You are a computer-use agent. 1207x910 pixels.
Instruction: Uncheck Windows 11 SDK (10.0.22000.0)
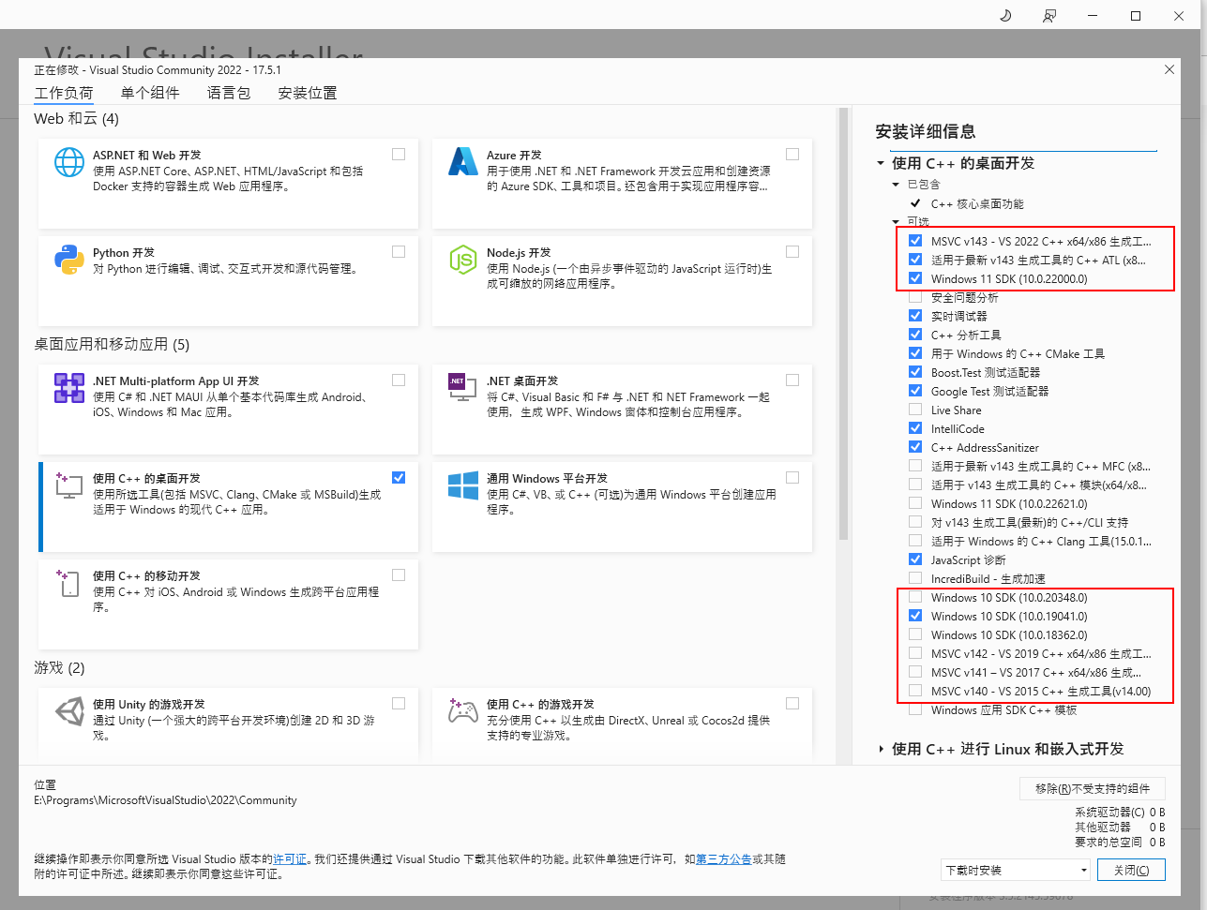pyautogui.click(x=915, y=278)
